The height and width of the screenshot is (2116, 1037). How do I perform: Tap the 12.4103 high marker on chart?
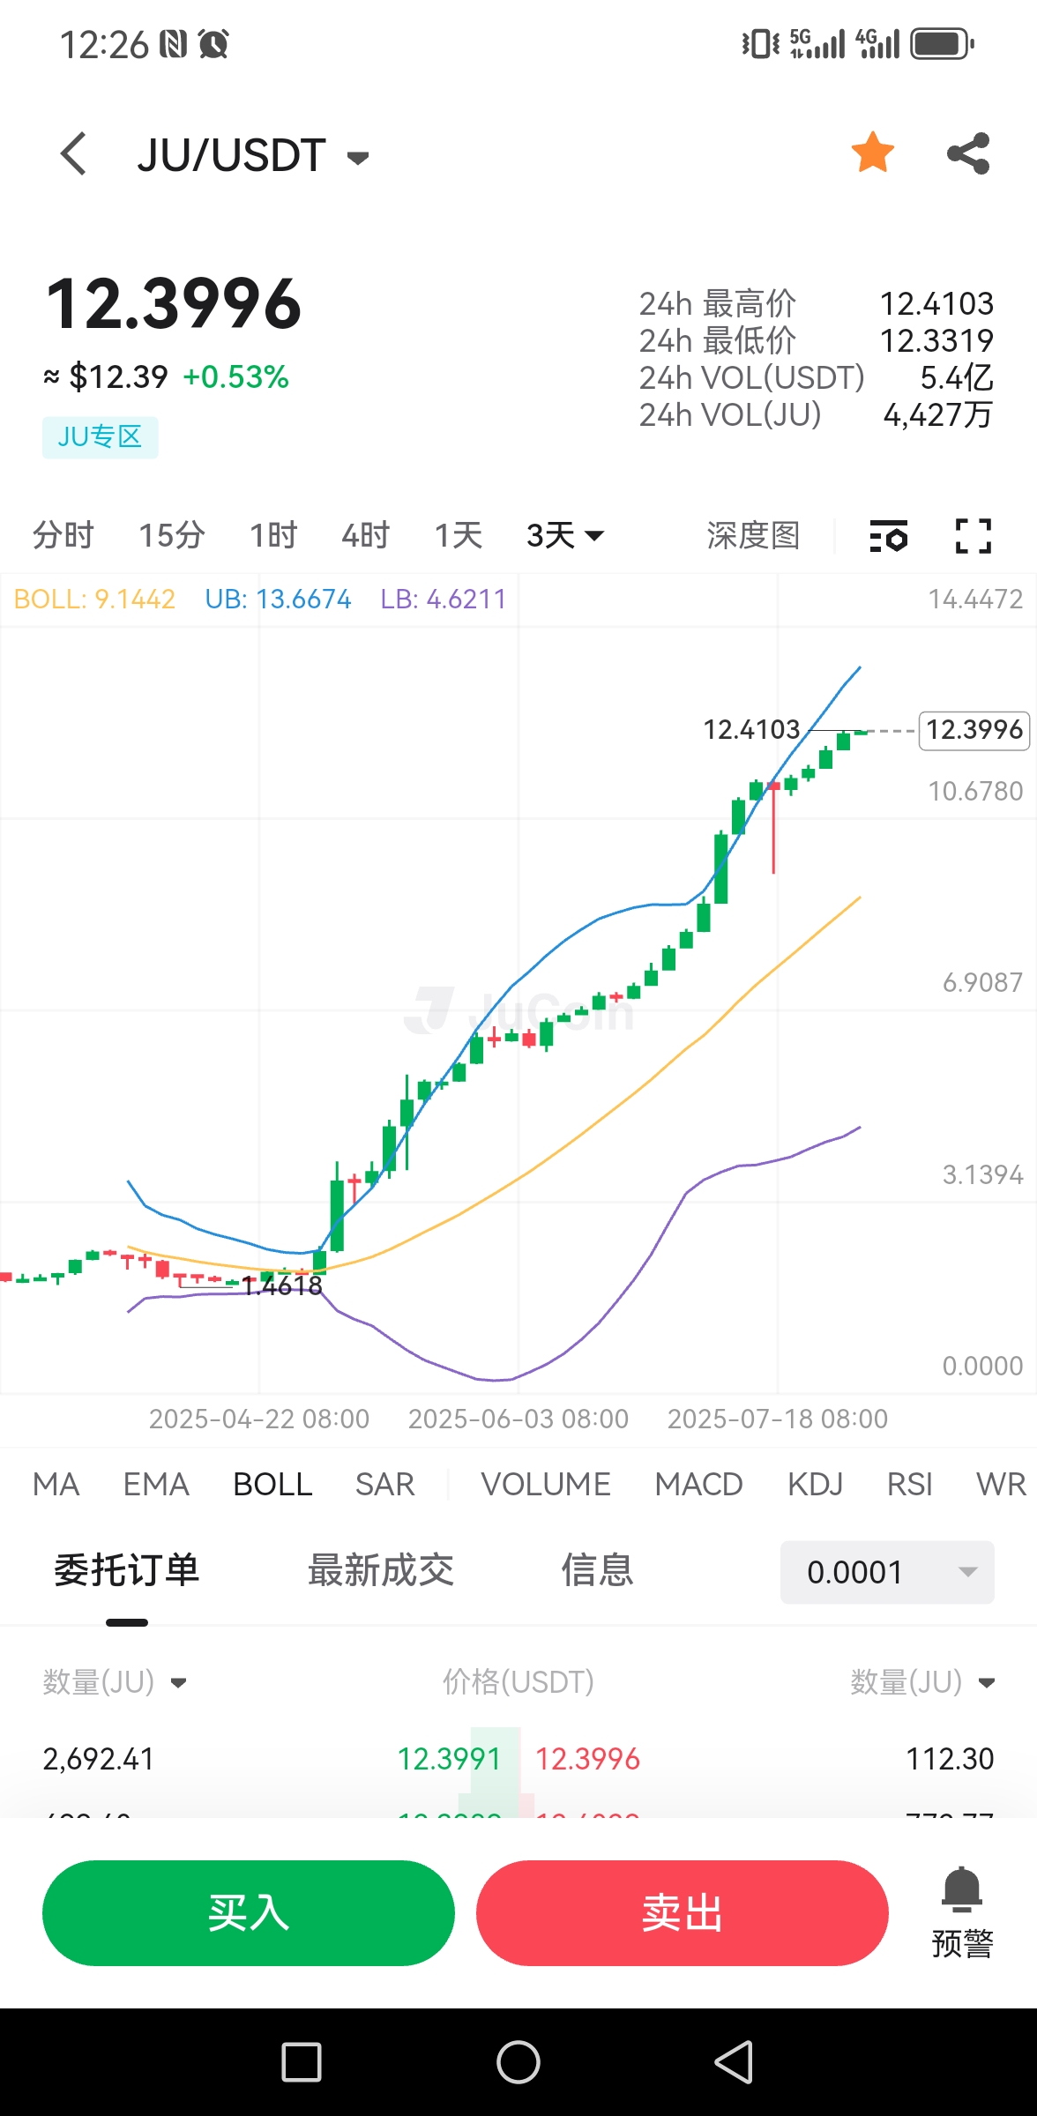pyautogui.click(x=751, y=729)
